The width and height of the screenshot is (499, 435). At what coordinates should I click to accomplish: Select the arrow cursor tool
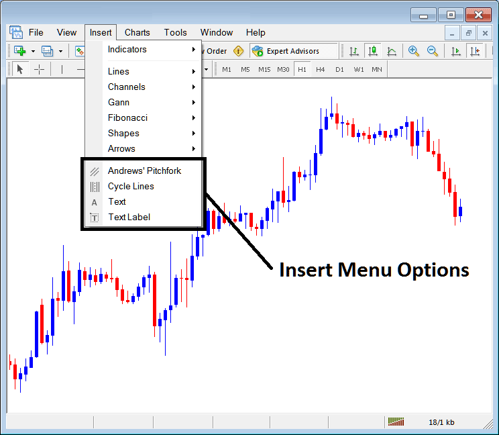tap(19, 69)
